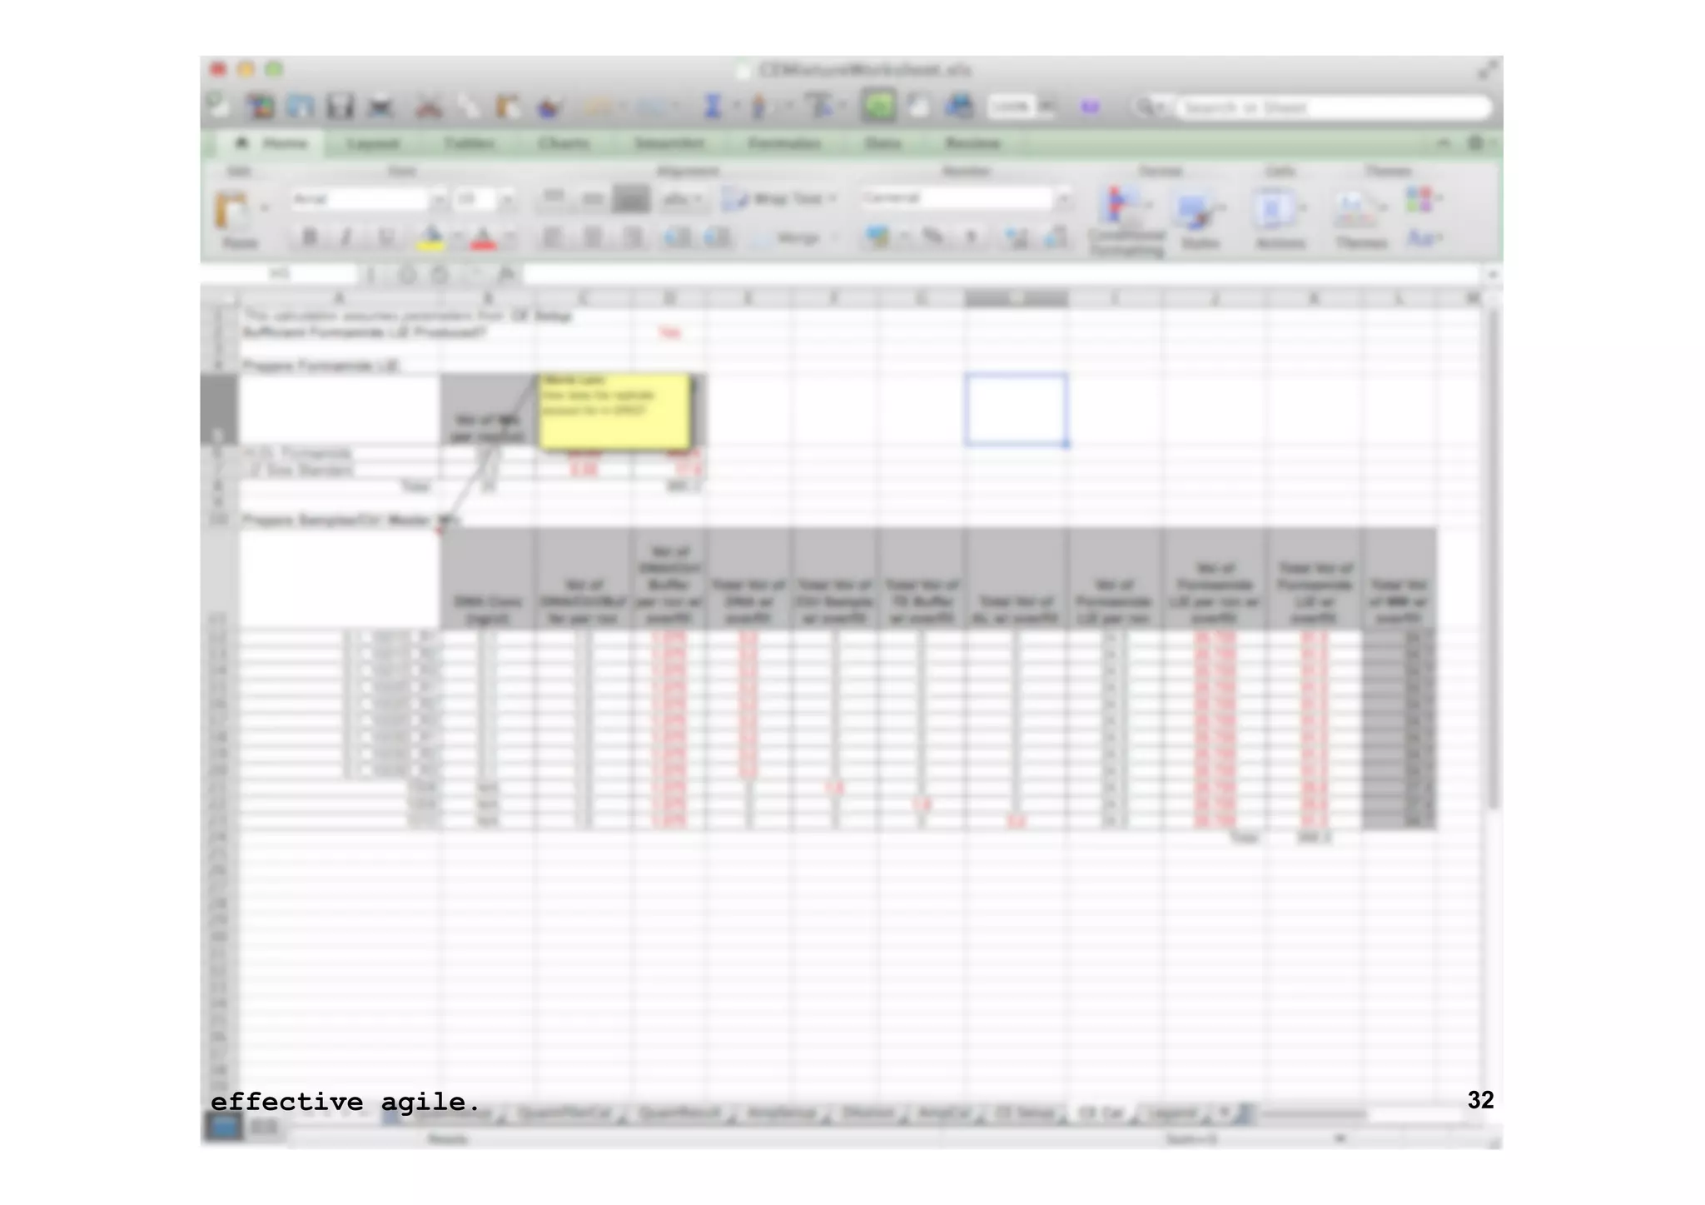Click the Merge button
The width and height of the screenshot is (1705, 1205).
pos(797,238)
